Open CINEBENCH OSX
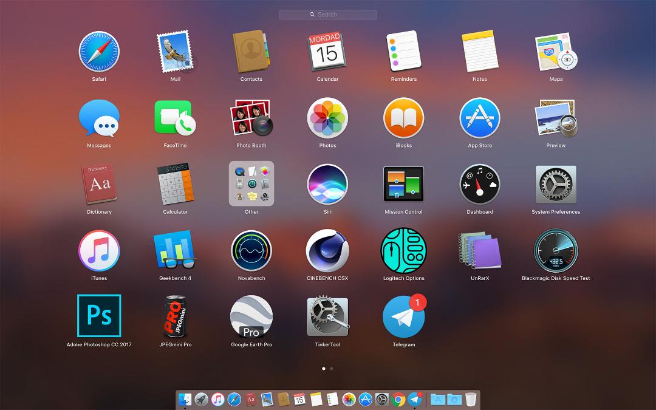Screen dimensions: 656x410 [x=327, y=251]
